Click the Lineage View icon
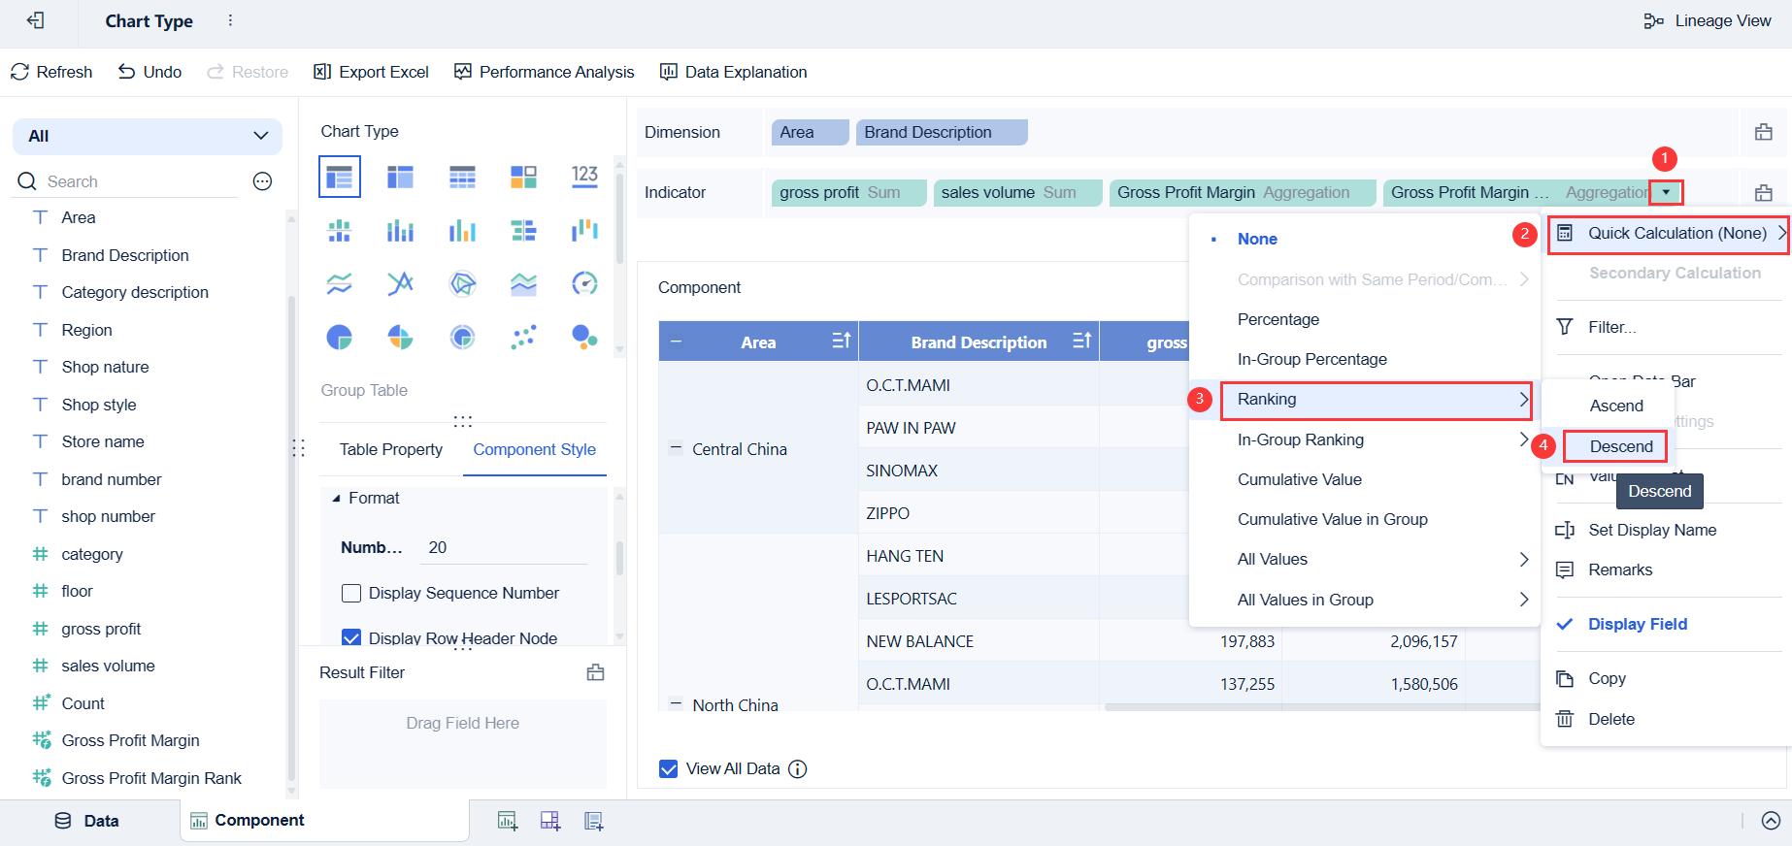Screen dimensions: 1792x846 1653,21
